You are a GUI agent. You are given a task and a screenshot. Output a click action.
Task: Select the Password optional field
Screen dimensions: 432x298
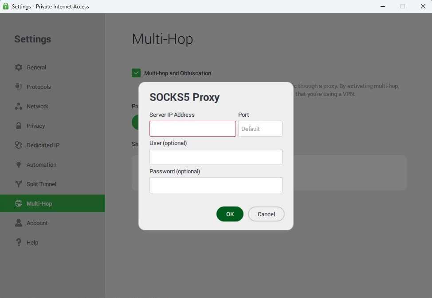(216, 185)
